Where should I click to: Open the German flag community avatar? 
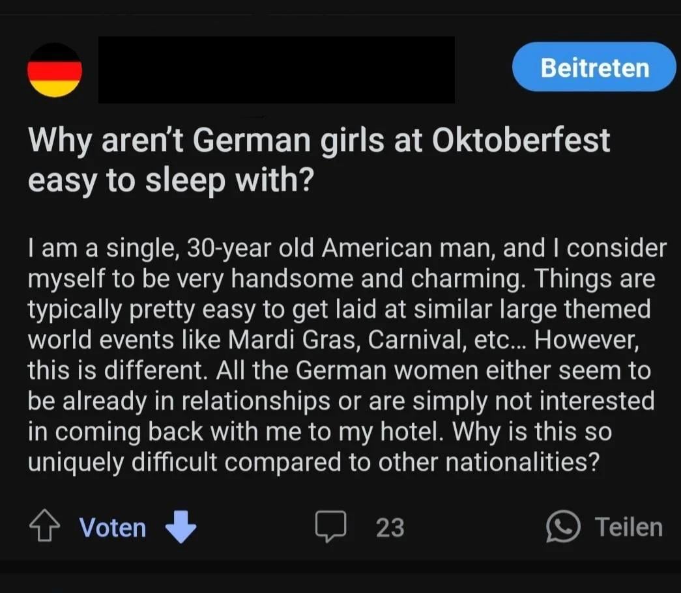55,70
